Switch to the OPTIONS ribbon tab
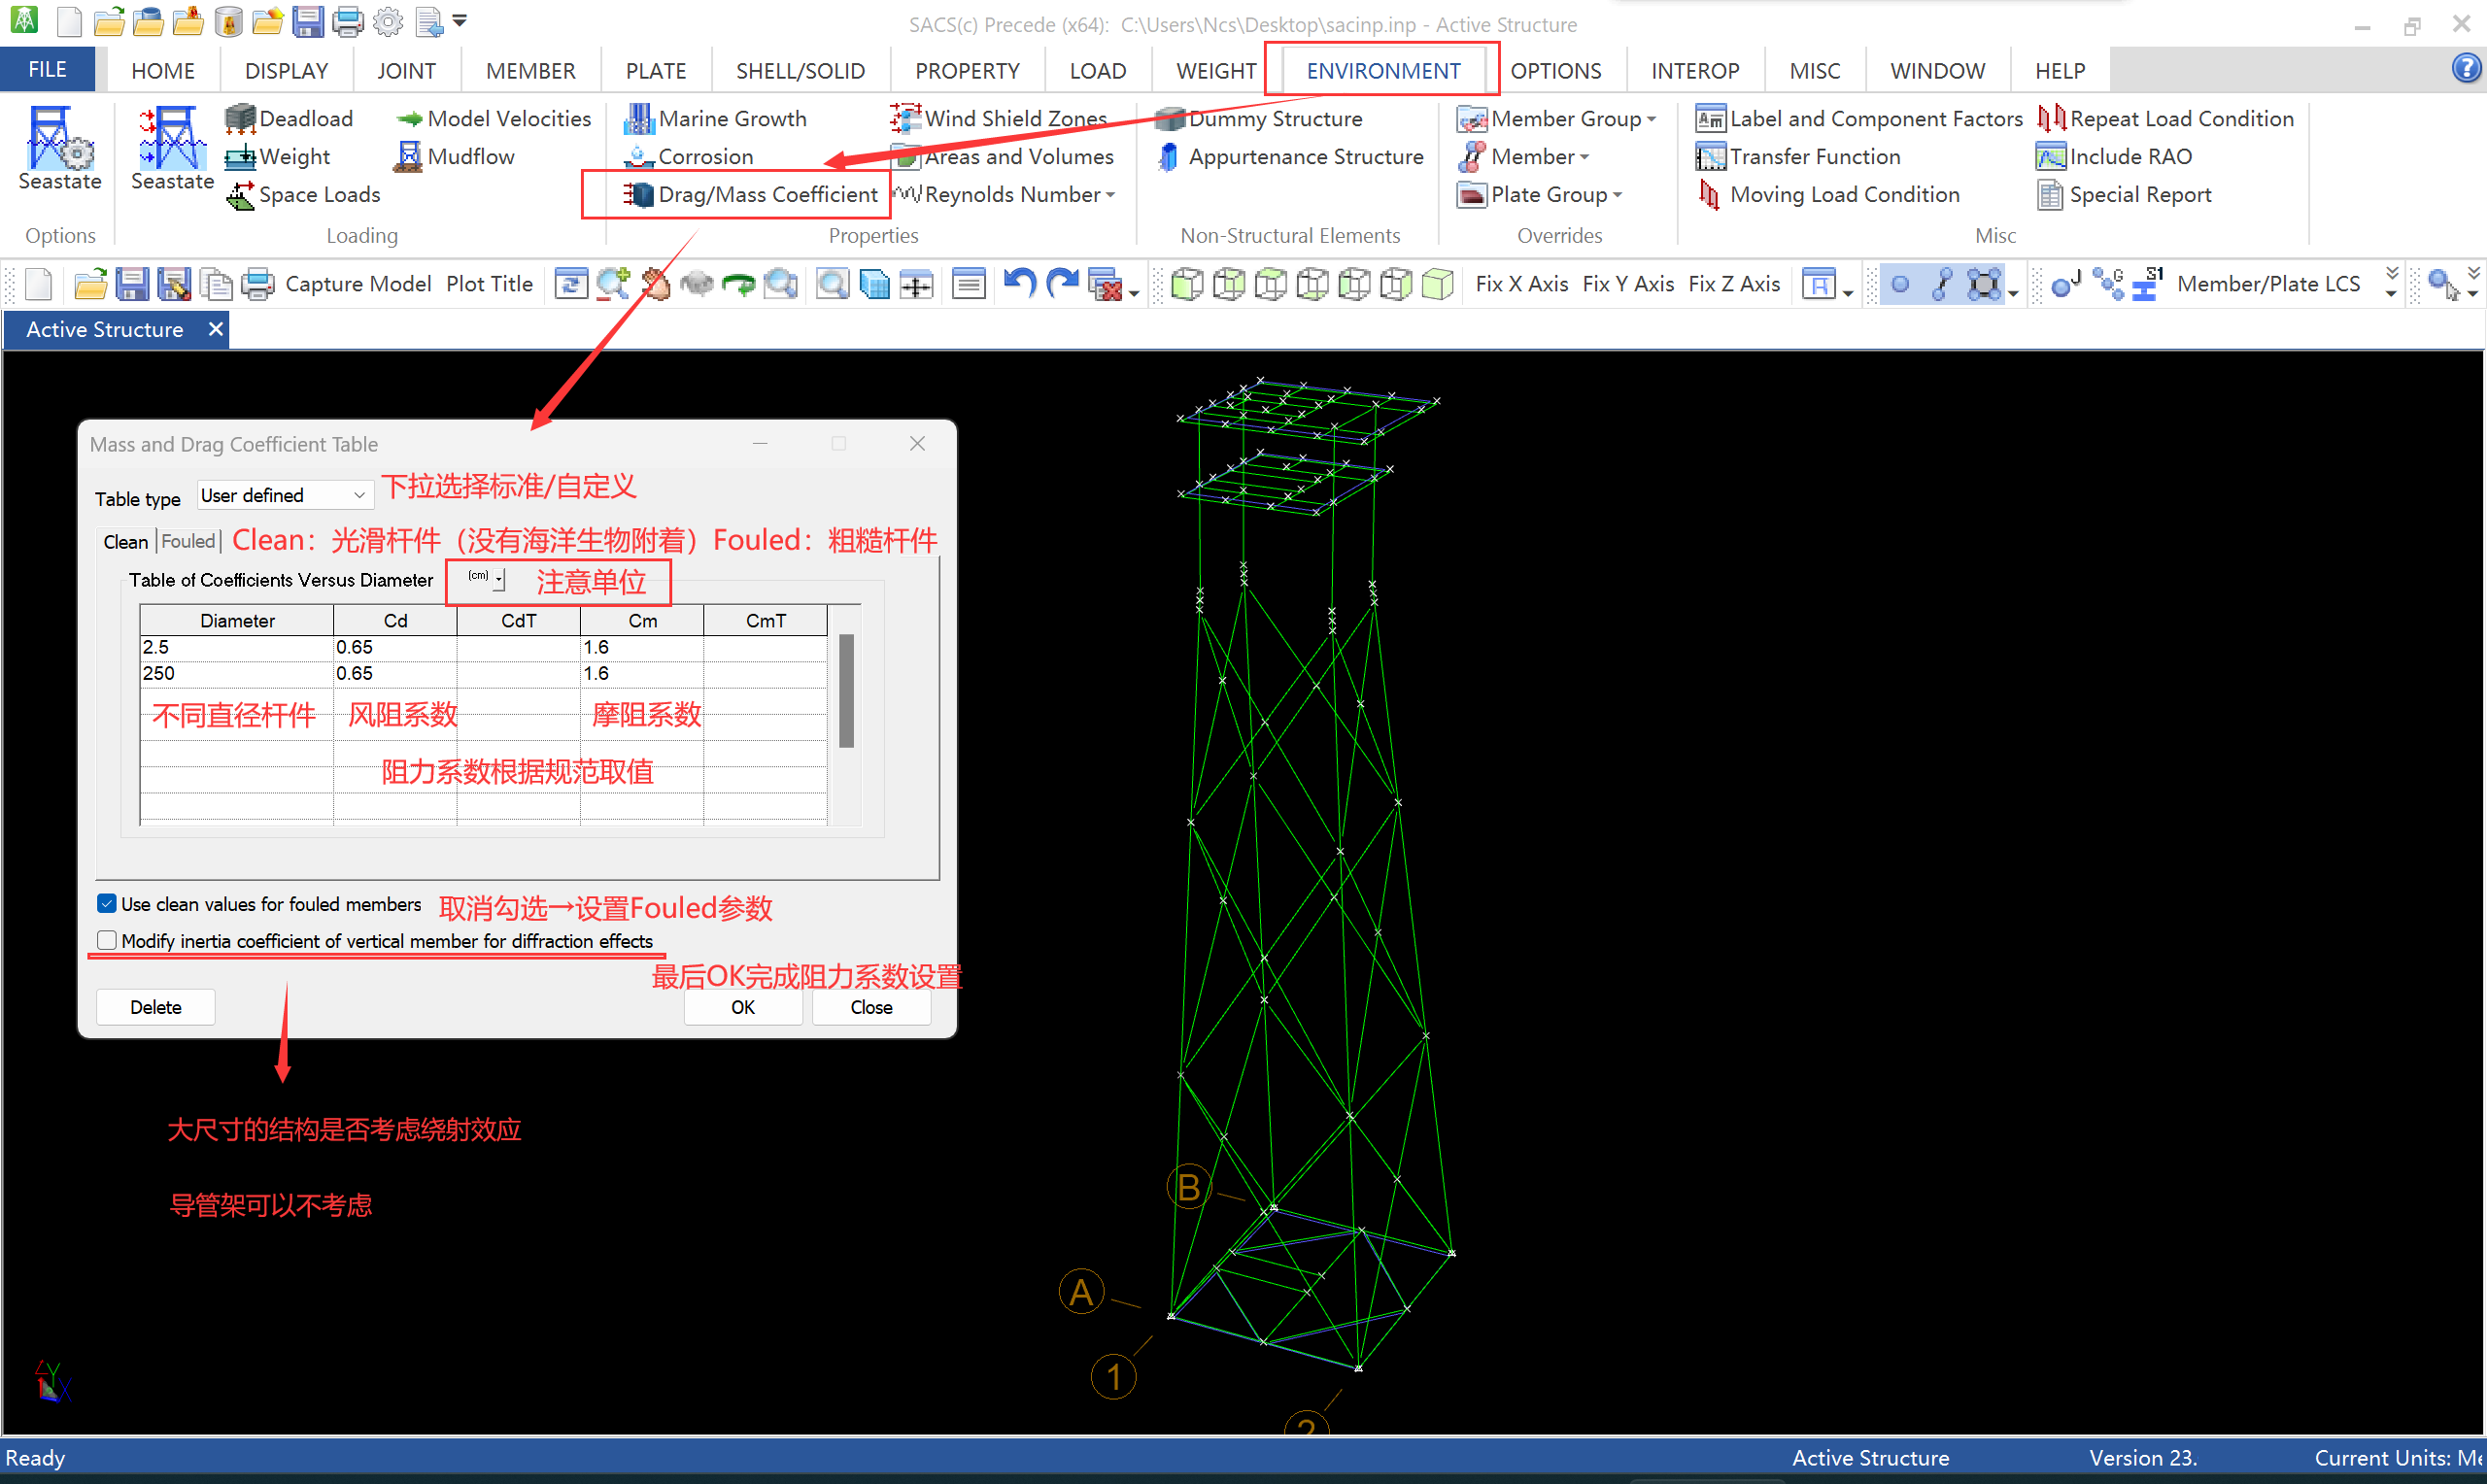The width and height of the screenshot is (2487, 1484). [x=1555, y=71]
